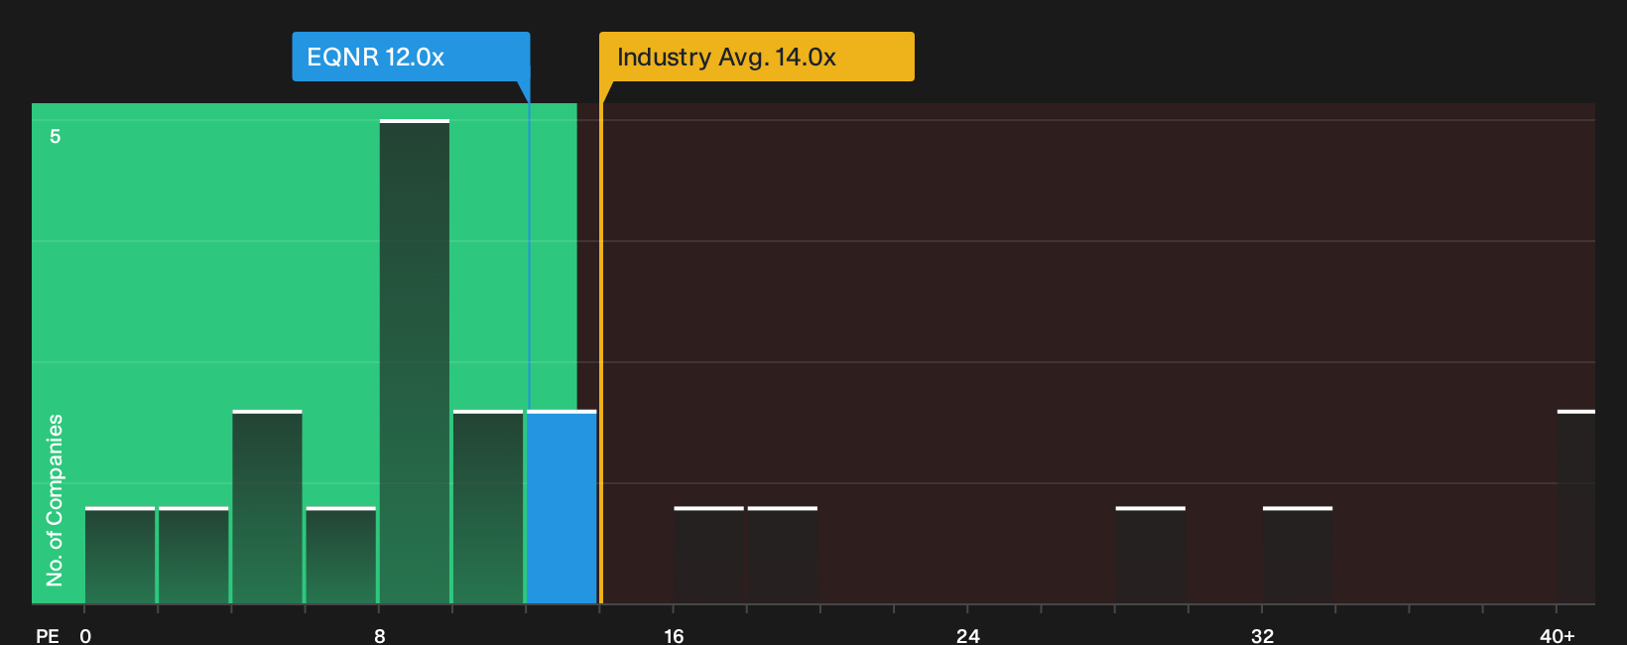Click the '16' x-axis label
Viewport: 1627px width, 645px height.
(674, 635)
